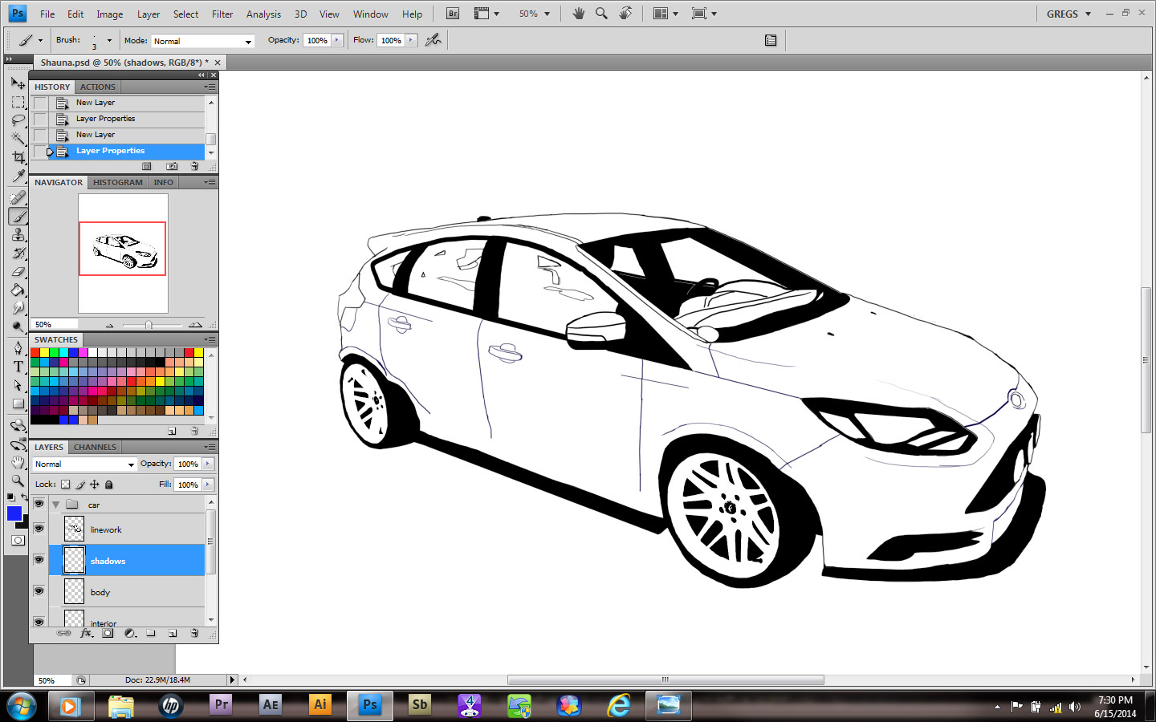Activate the Clone Stamp tool
1156x722 pixels.
point(18,235)
